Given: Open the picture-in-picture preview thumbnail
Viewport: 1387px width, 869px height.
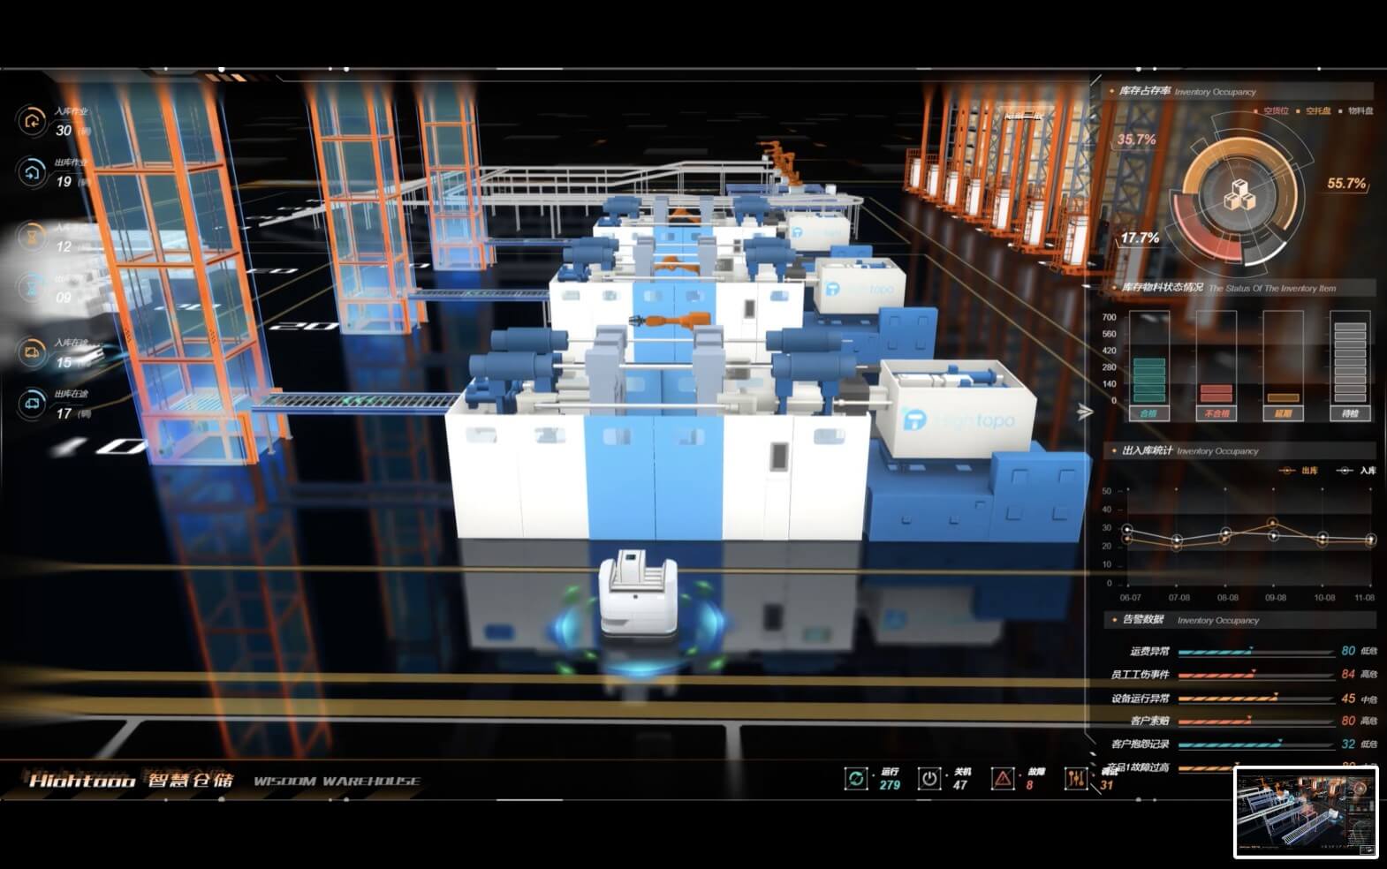Looking at the screenshot, I should (x=1306, y=812).
